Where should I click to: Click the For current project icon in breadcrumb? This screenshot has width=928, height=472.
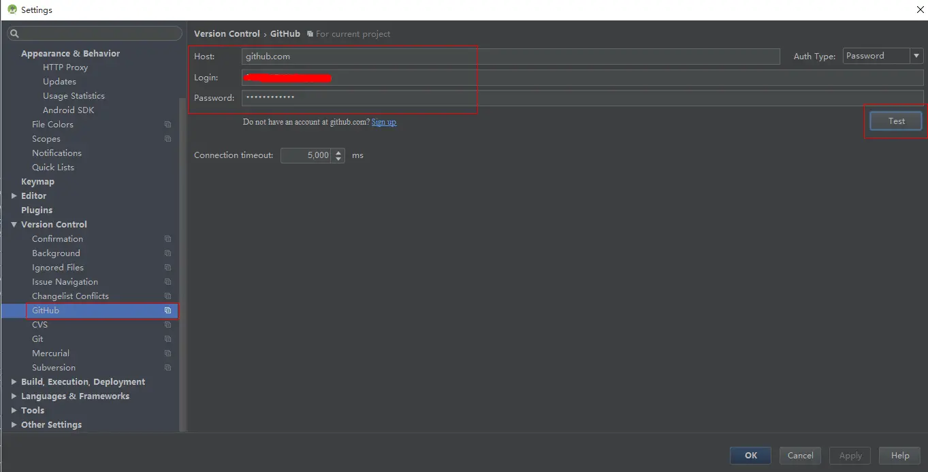[310, 34]
